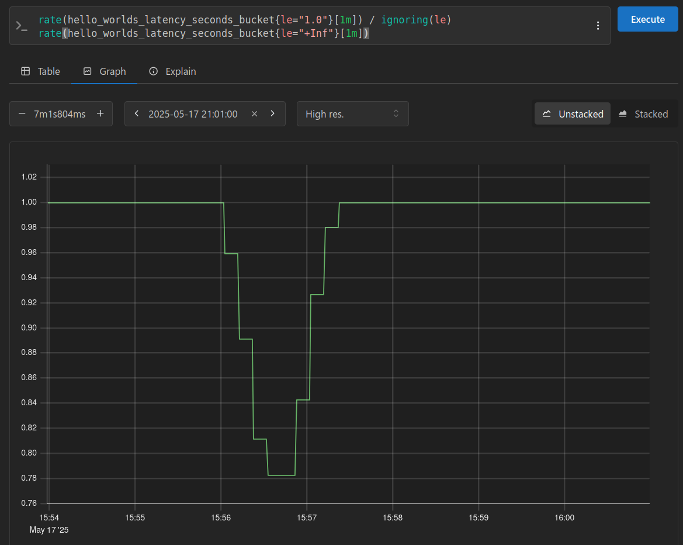The width and height of the screenshot is (683, 545).
Task: Click the 0.78 y-axis label
Action: 29,478
